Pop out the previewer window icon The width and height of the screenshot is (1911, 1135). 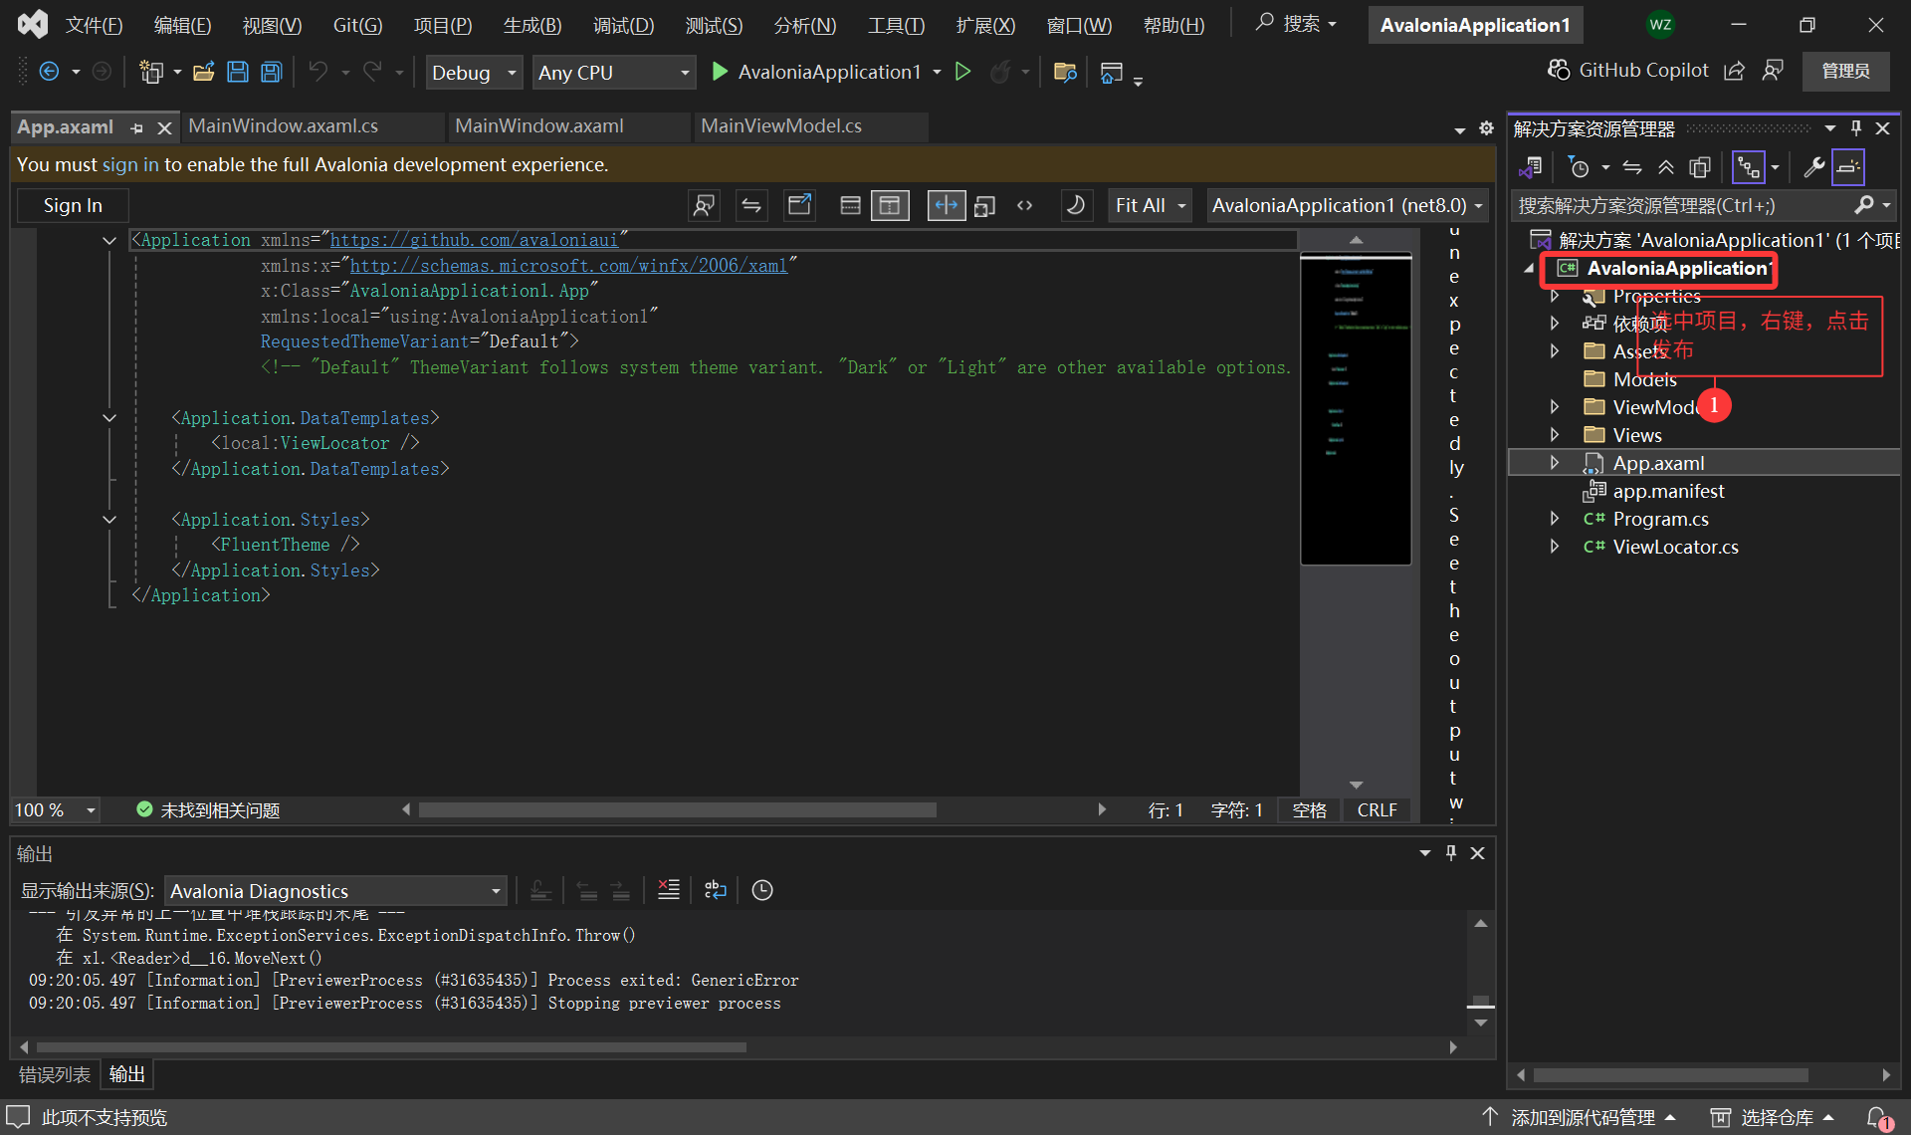(x=800, y=205)
